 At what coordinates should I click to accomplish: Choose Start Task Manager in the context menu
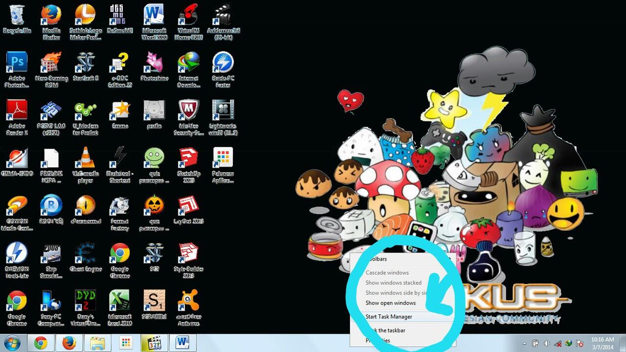pyautogui.click(x=403, y=316)
